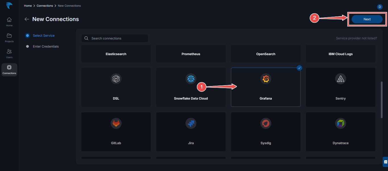Viewport: 388px width, 171px height.
Task: Click the Sysdig service icon
Action: 266,123
